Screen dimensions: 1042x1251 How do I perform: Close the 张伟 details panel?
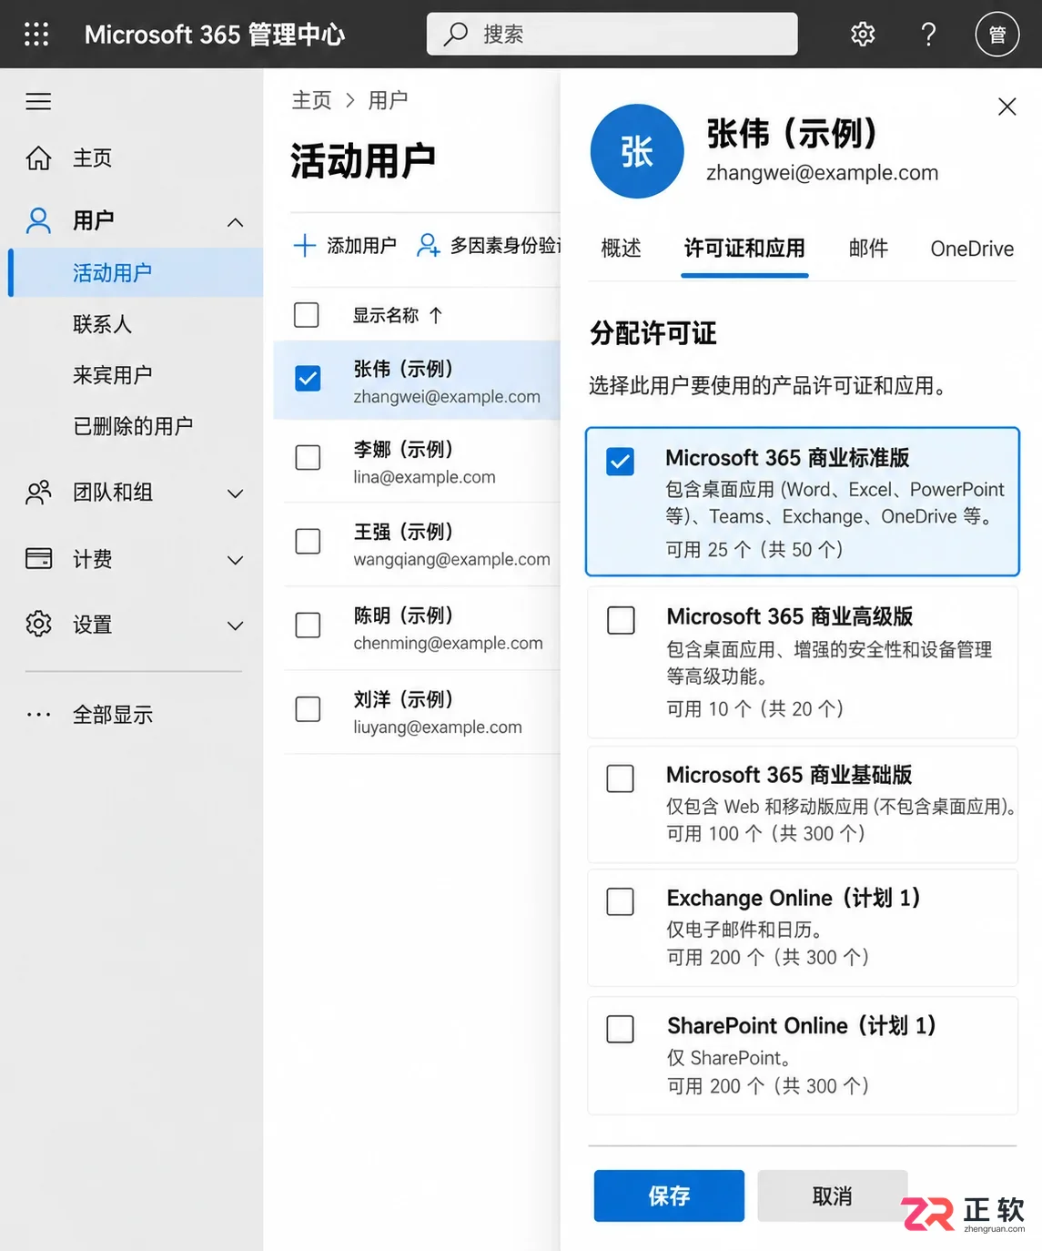[1007, 107]
